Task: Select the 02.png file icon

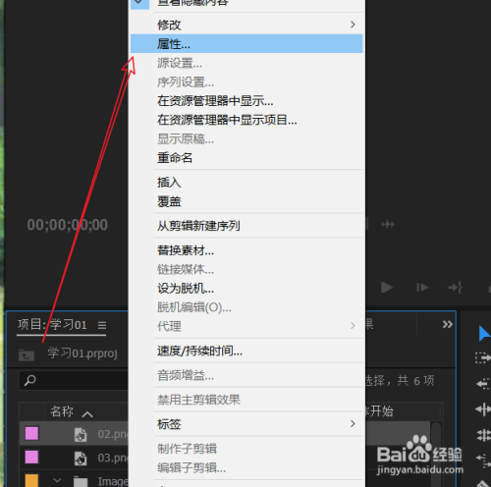Action: coord(81,434)
